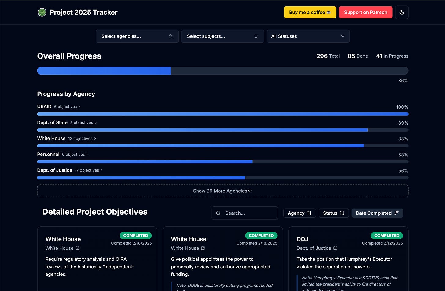Image resolution: width=445 pixels, height=291 pixels.
Task: Click the "296 Total" count
Action: click(x=328, y=56)
